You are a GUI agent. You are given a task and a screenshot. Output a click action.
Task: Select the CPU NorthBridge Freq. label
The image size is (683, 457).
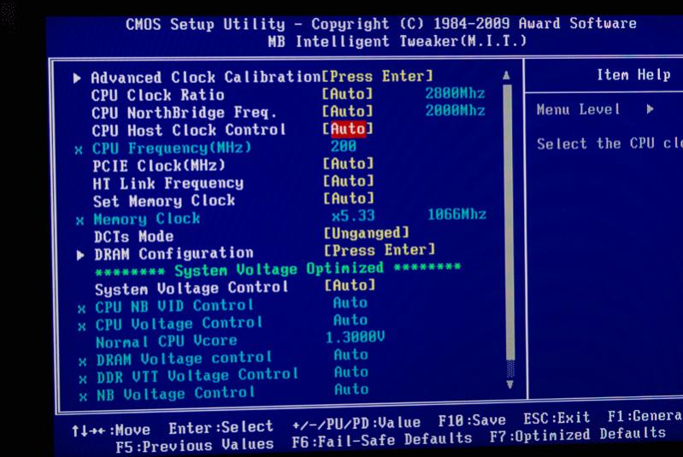pyautogui.click(x=185, y=113)
